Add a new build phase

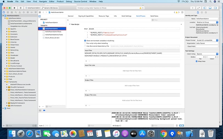tap(68, 20)
